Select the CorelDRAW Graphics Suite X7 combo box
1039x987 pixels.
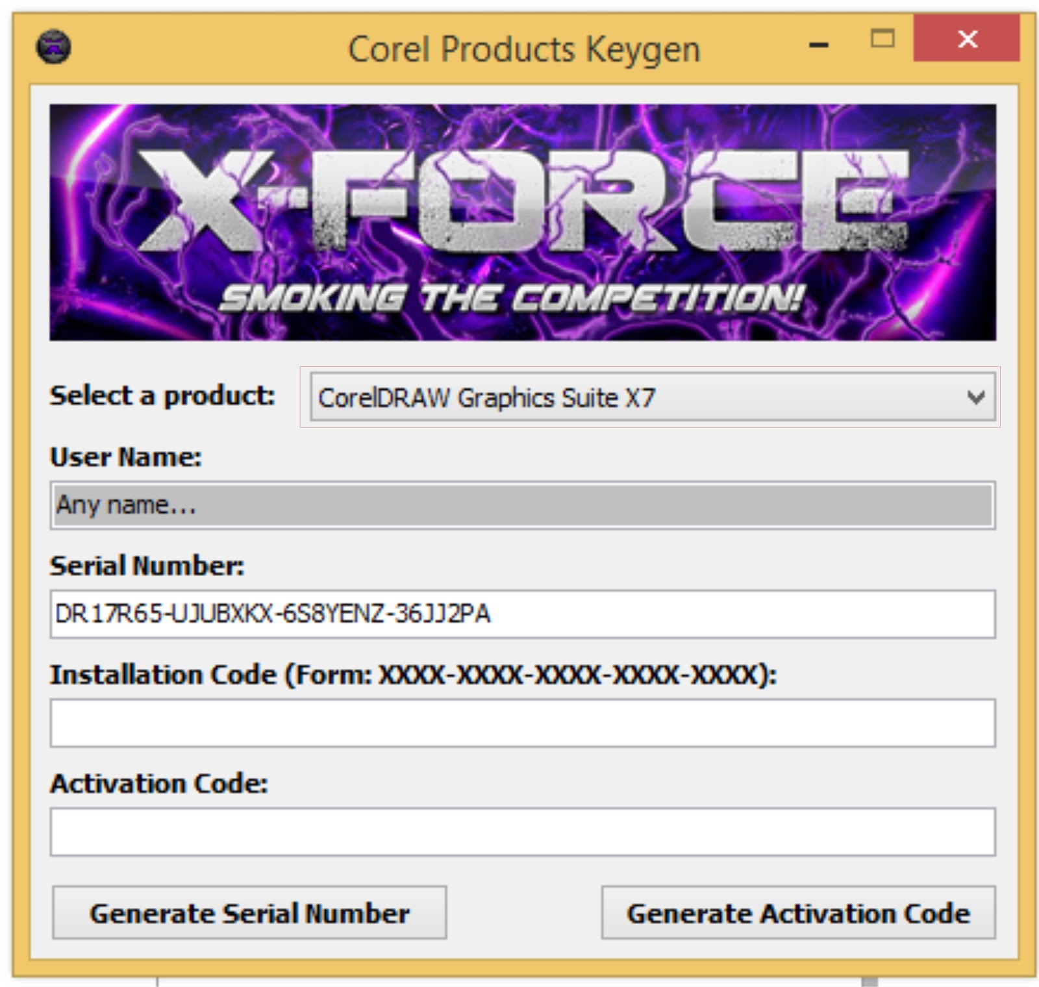(653, 397)
